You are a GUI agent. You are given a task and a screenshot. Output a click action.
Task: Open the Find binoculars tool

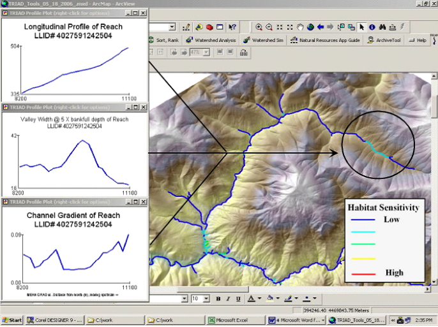coord(382,27)
